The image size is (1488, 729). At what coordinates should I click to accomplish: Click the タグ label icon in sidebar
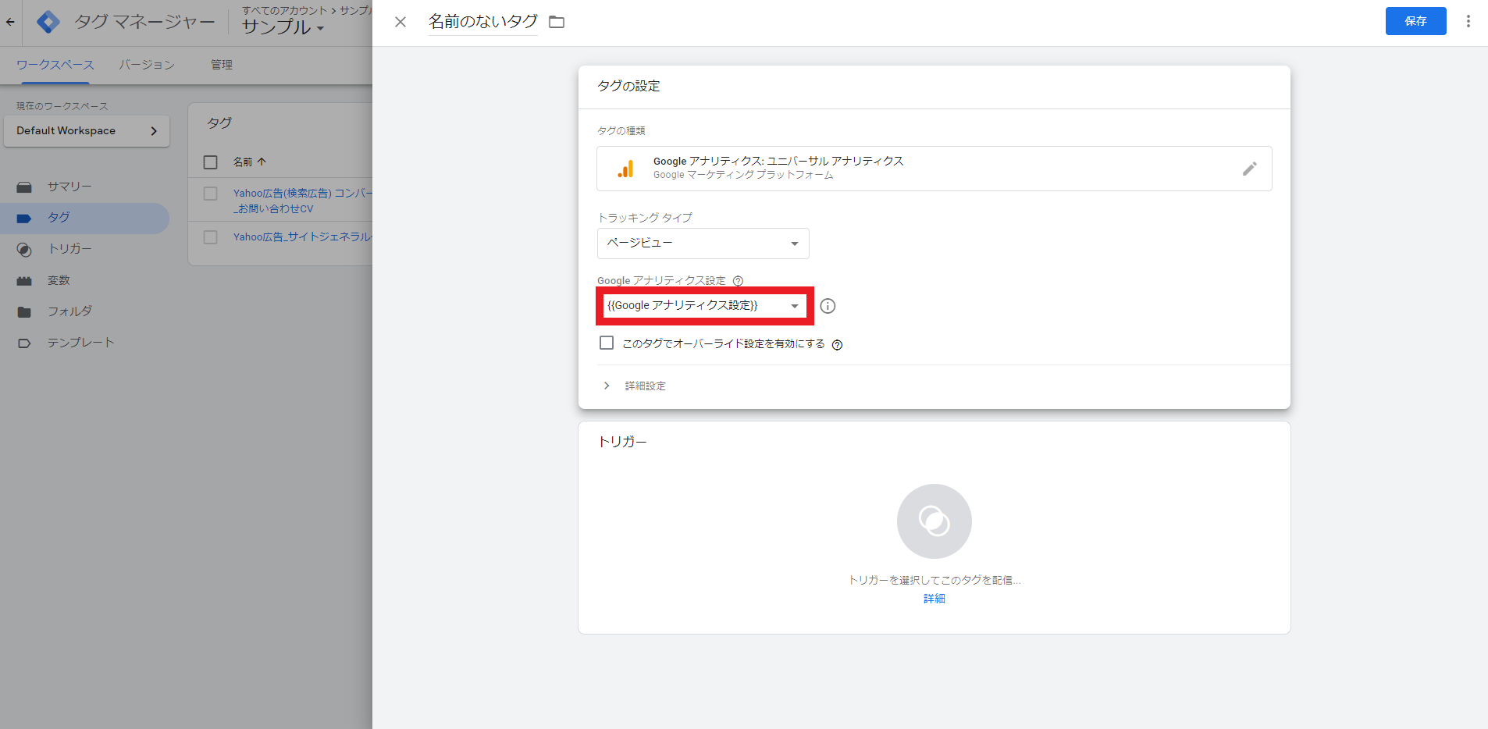click(24, 219)
